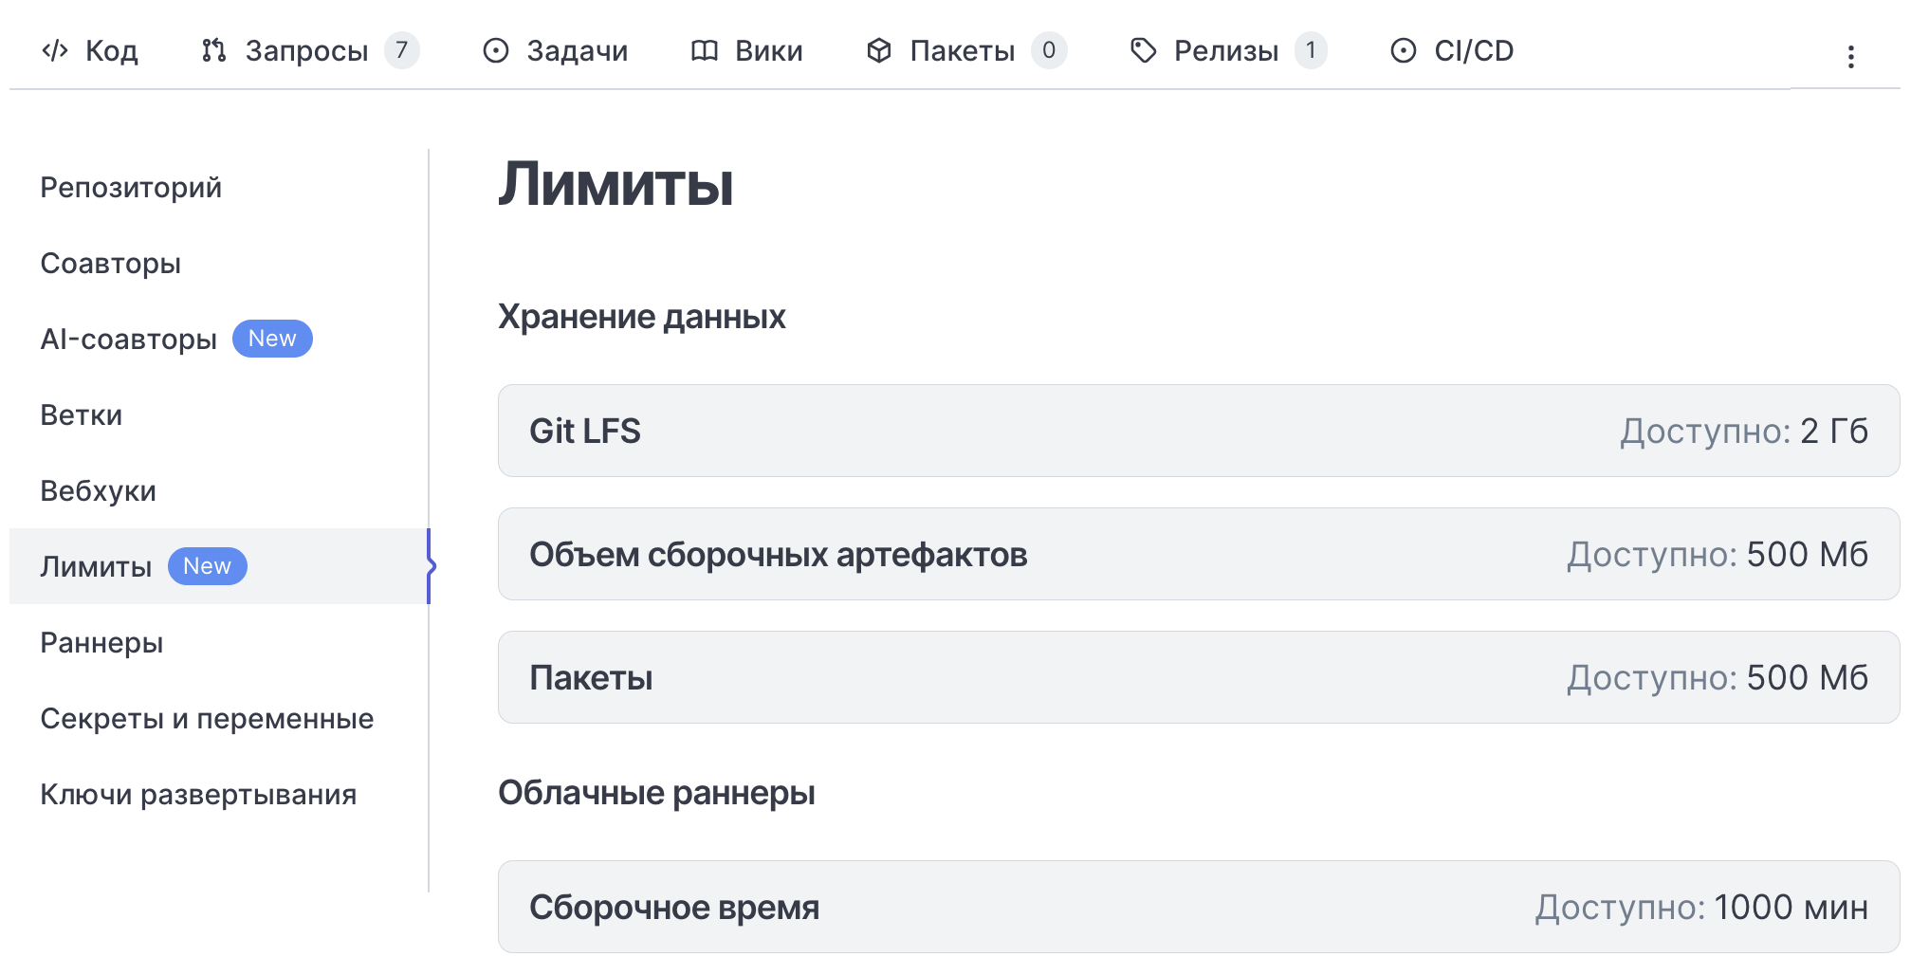Open the AI-соавторы section
This screenshot has width=1929, height=975.
click(129, 340)
